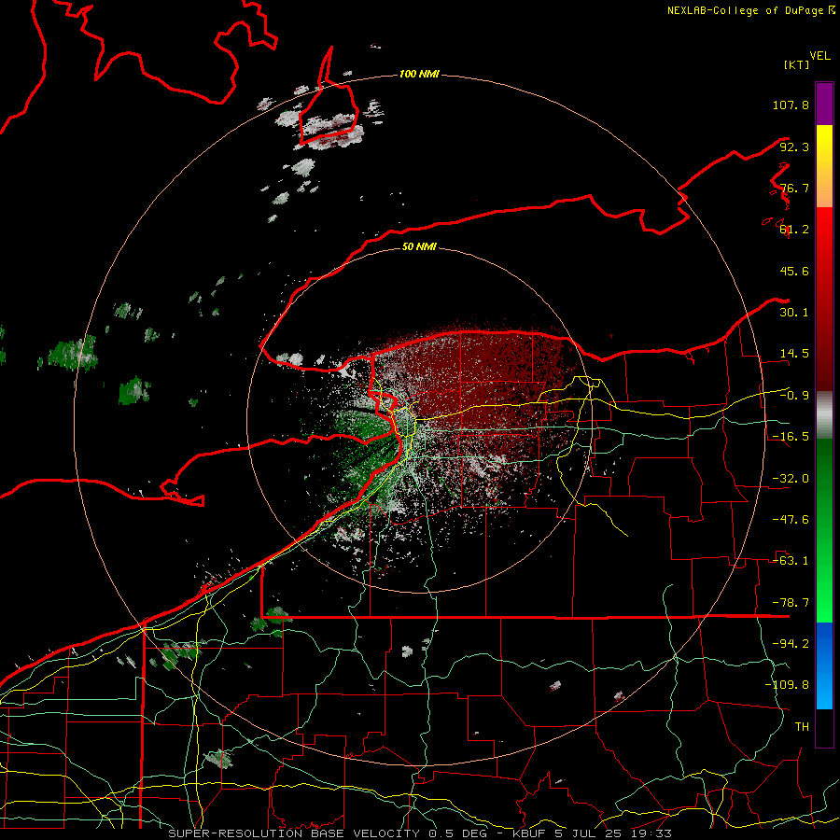This screenshot has width=840, height=840.
Task: Select the -0.9 velocity scale value
Action: (x=794, y=396)
